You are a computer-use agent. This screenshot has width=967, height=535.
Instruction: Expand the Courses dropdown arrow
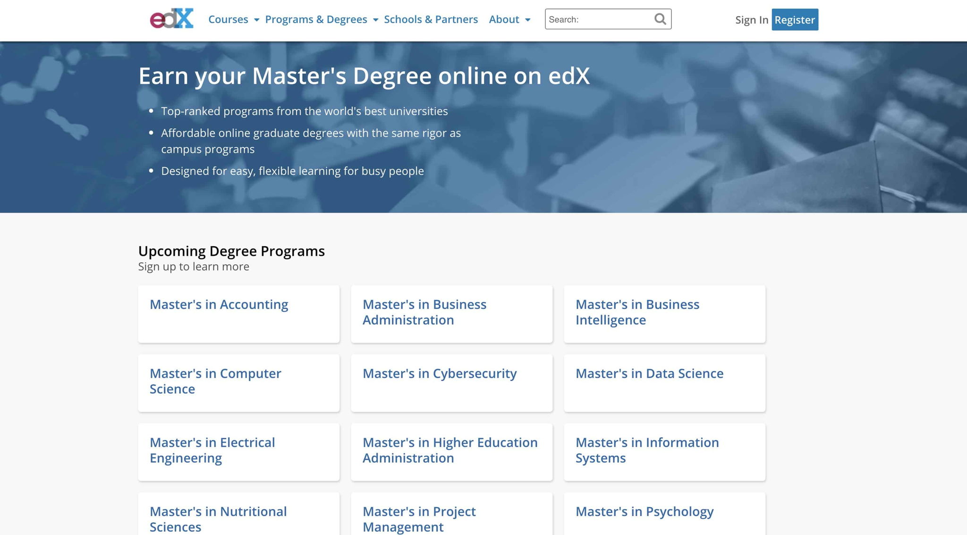coord(256,20)
